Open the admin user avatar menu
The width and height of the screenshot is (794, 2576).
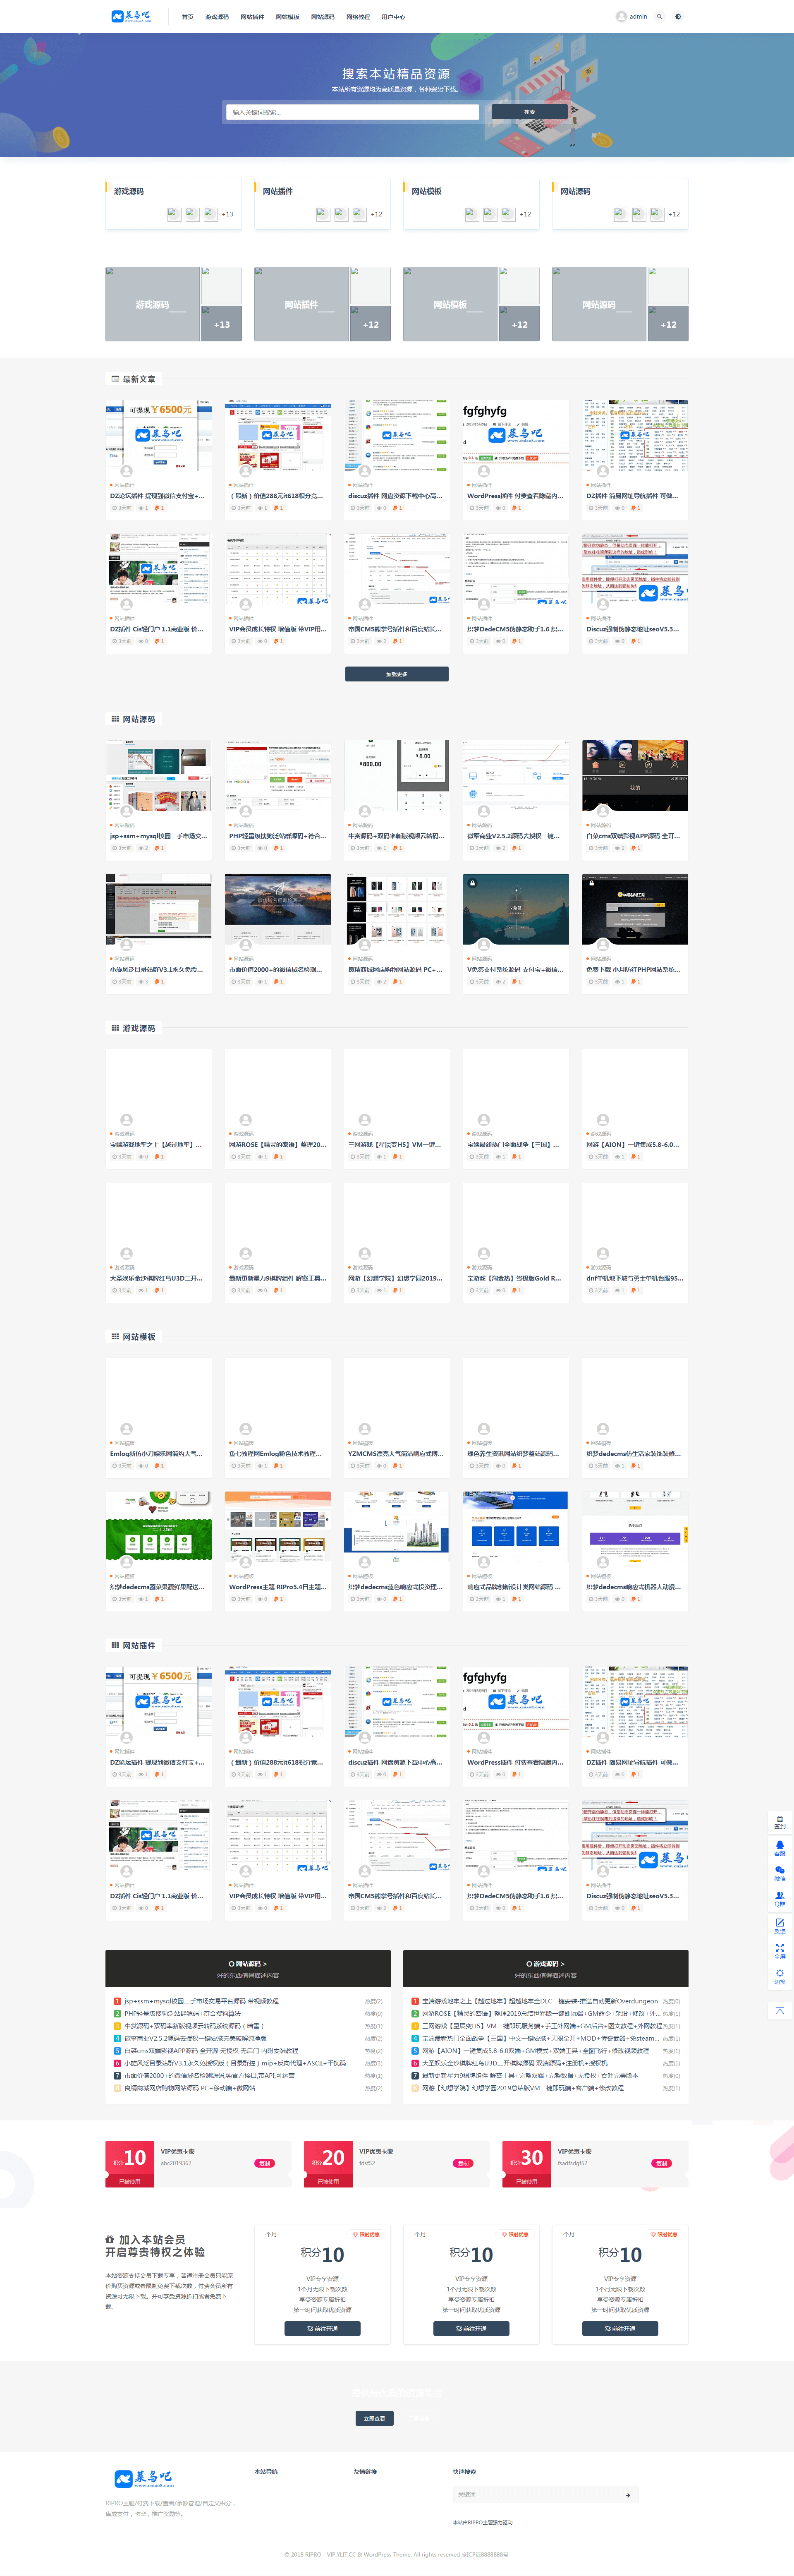coord(631,16)
